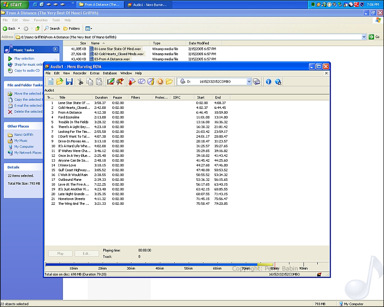384x307 pixels.
Task: Click the Nero status bar burn icon
Action: [x=319, y=274]
